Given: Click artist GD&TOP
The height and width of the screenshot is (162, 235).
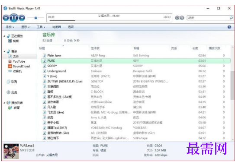Looking at the screenshot, I should (x=97, y=81).
